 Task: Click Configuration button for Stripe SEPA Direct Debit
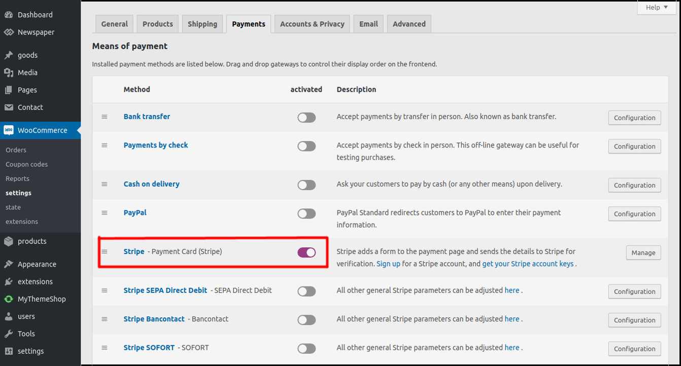point(634,291)
